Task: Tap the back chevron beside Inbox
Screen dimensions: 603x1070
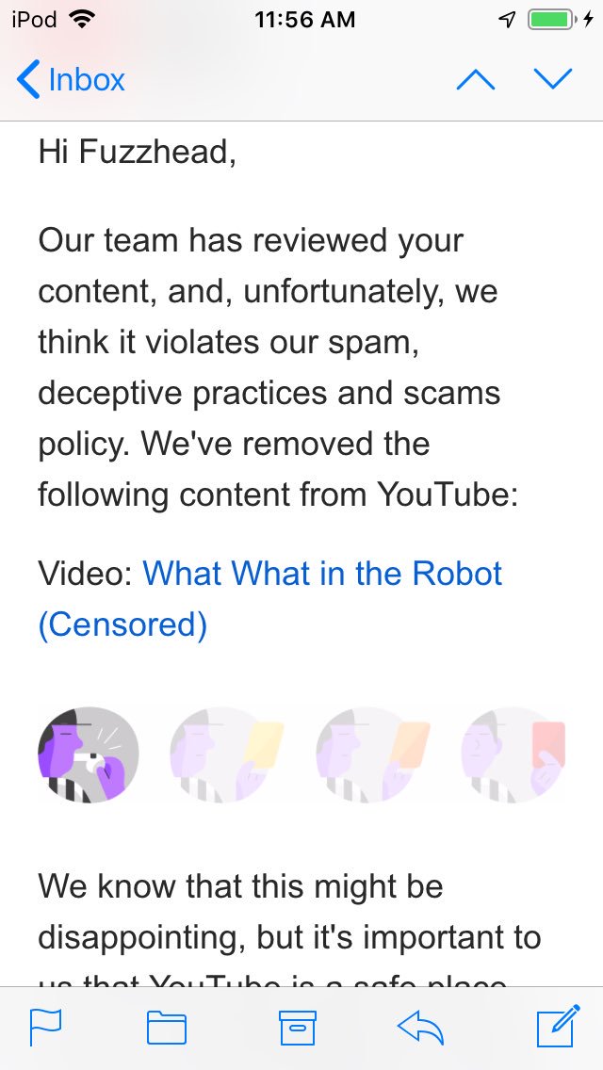Action: 28,80
